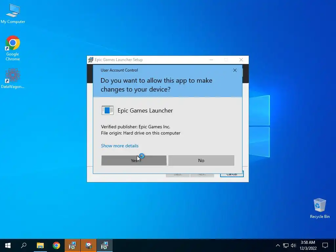
Task: Click the taskbar app icon left of the active installer
Action: pyautogui.click(x=89, y=245)
